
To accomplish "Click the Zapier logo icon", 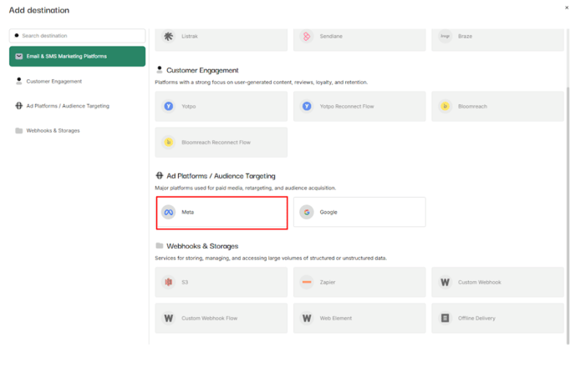I will (307, 282).
